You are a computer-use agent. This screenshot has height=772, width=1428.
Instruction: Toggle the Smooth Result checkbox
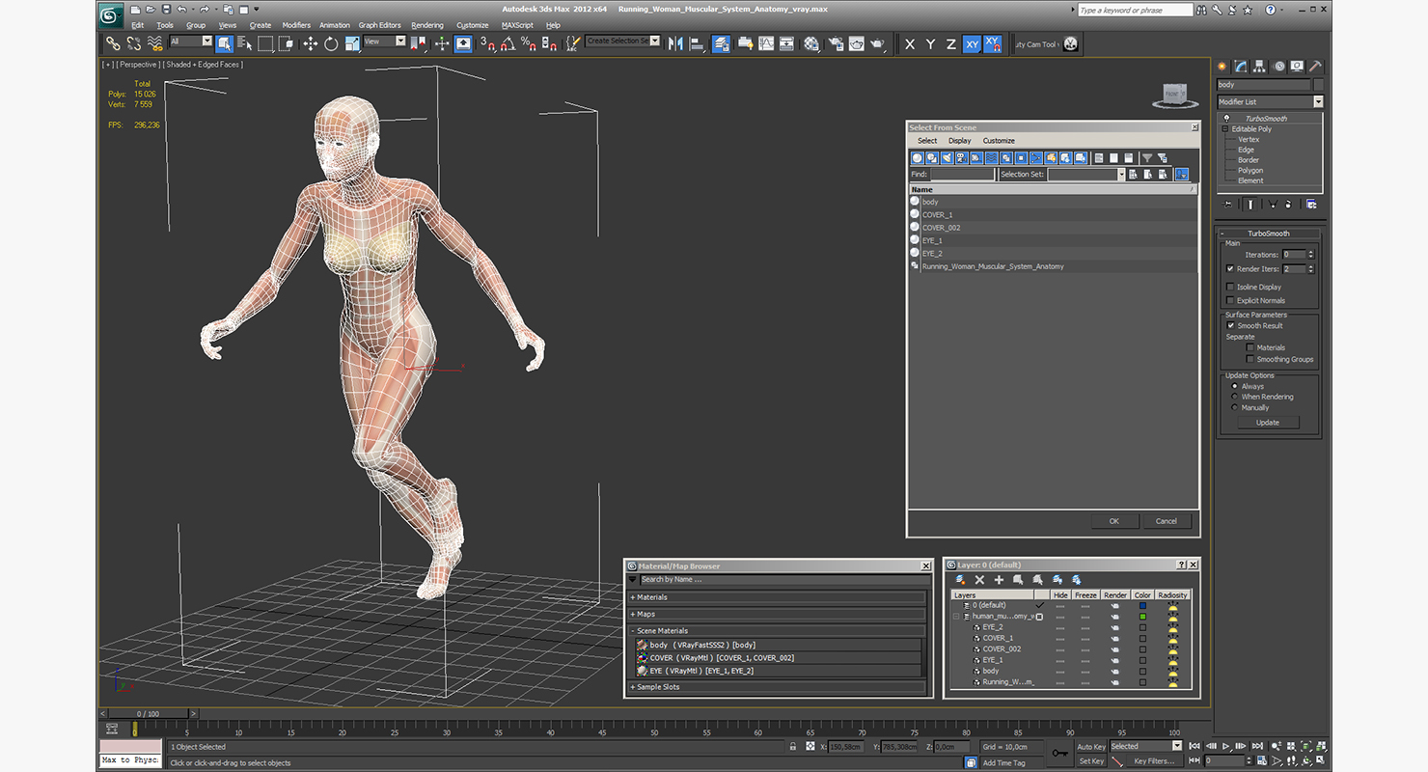pyautogui.click(x=1230, y=325)
